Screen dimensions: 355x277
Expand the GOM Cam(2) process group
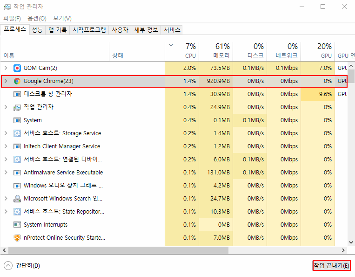point(6,68)
